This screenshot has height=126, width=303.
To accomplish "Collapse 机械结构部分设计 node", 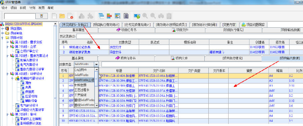I will pos(12,78).
